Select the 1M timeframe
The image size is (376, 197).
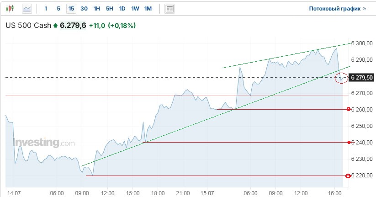coord(148,9)
